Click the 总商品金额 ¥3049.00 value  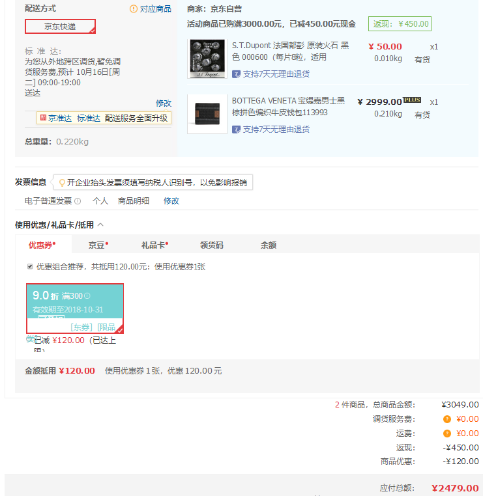click(460, 405)
